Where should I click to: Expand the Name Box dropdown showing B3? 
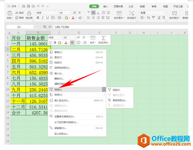(33, 27)
